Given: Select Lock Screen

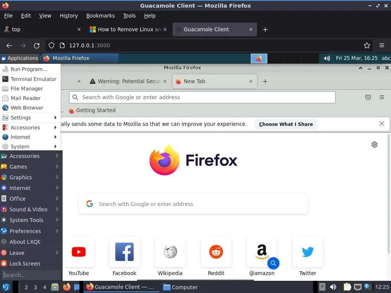Looking at the screenshot, I should [x=31, y=263].
